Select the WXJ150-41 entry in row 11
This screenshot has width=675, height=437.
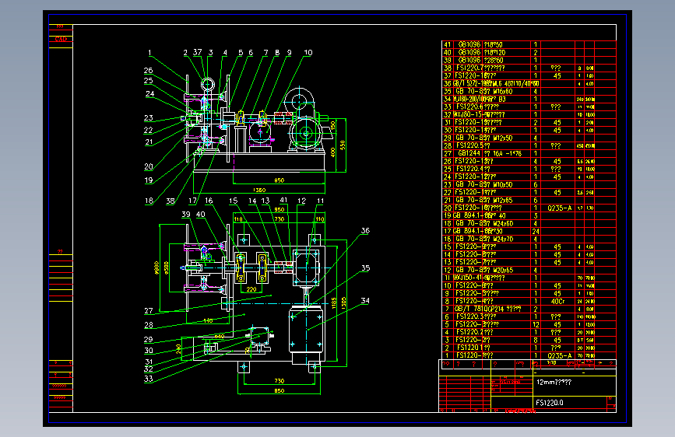pos(479,278)
